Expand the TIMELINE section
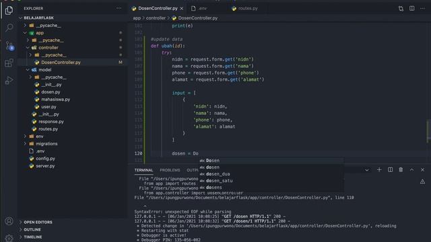 tap(33, 237)
